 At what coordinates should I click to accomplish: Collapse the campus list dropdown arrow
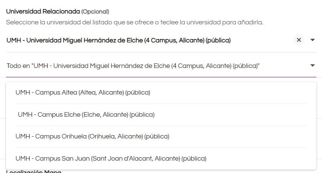click(313, 65)
